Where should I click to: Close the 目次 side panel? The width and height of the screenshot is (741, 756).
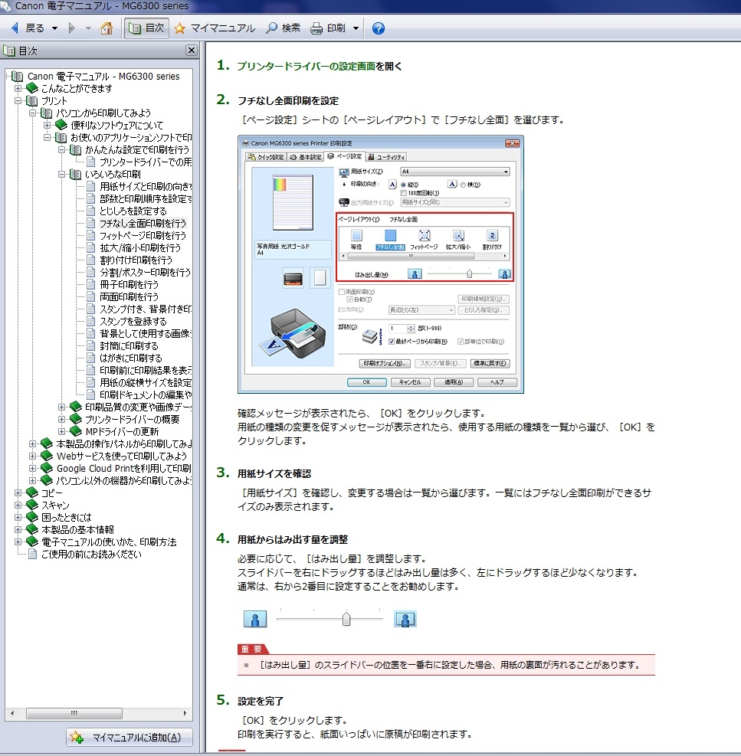click(192, 51)
